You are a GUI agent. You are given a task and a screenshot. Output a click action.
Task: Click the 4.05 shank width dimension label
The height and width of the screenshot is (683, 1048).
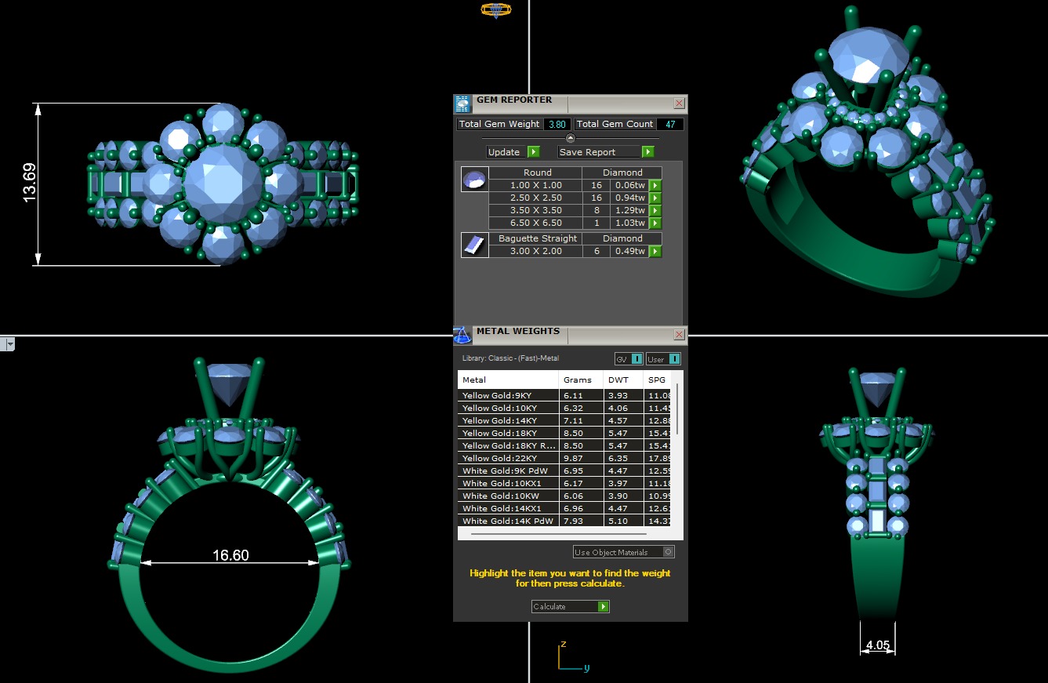(x=877, y=645)
